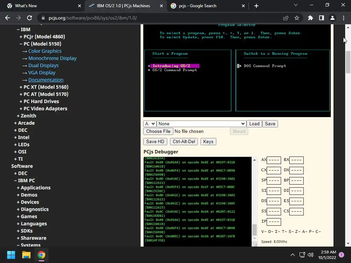Open the Chrome three-dot menu
351x263 pixels.
(343, 18)
